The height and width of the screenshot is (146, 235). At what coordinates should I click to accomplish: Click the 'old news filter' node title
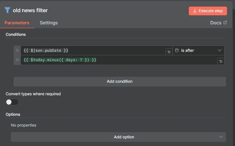(x=30, y=10)
